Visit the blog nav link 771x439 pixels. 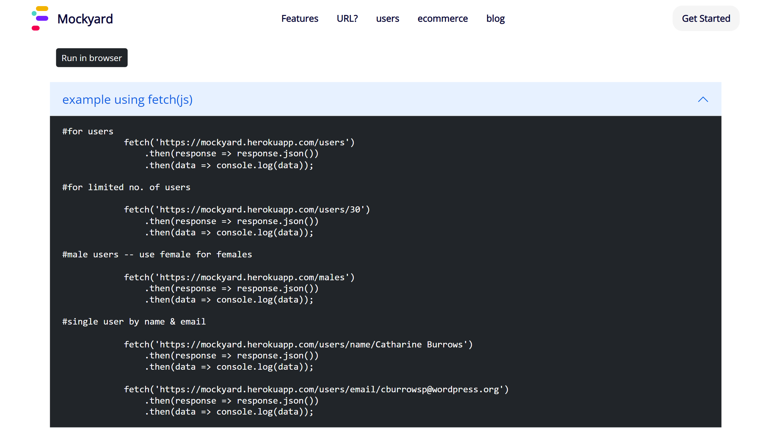[x=495, y=19]
